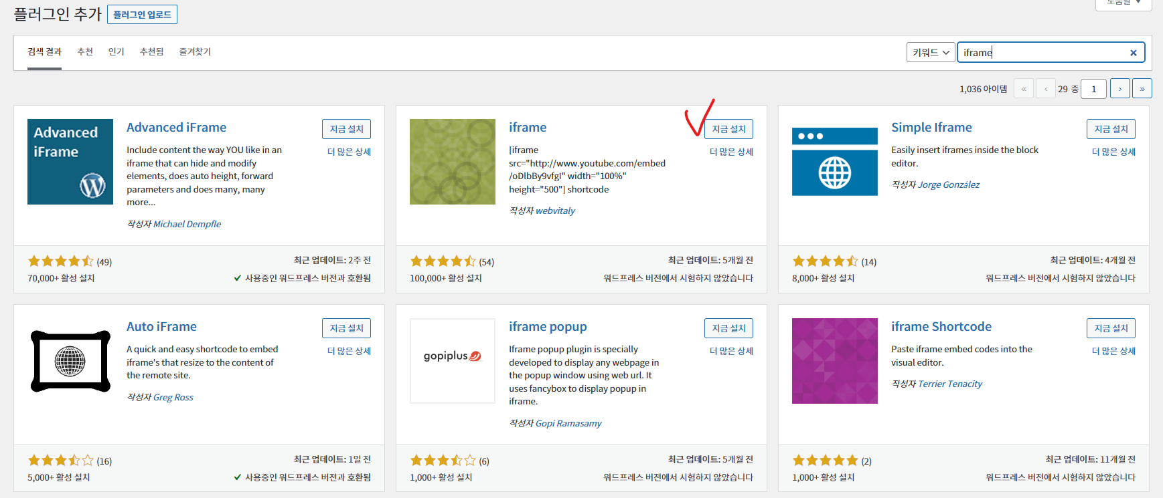Switch to the 추천됨 tab
This screenshot has height=498, width=1163.
click(x=152, y=51)
